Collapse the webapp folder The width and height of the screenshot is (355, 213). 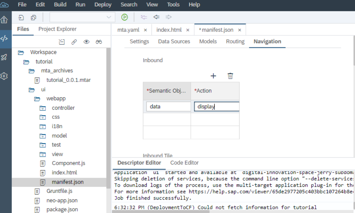click(37, 99)
